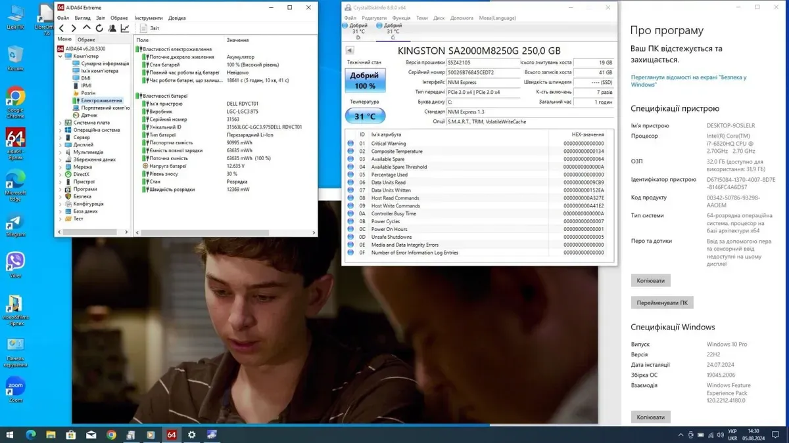The height and width of the screenshot is (443, 789).
Task: Open Viber desktop shortcut
Action: pyautogui.click(x=15, y=263)
